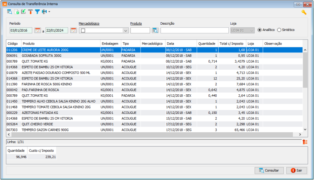The image size is (314, 180).
Task: Click the vertical scrollbar down arrow
Action: click(305, 130)
